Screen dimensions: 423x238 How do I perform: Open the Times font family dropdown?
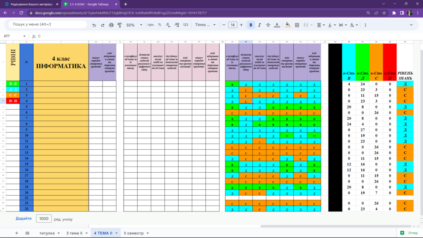click(x=205, y=25)
